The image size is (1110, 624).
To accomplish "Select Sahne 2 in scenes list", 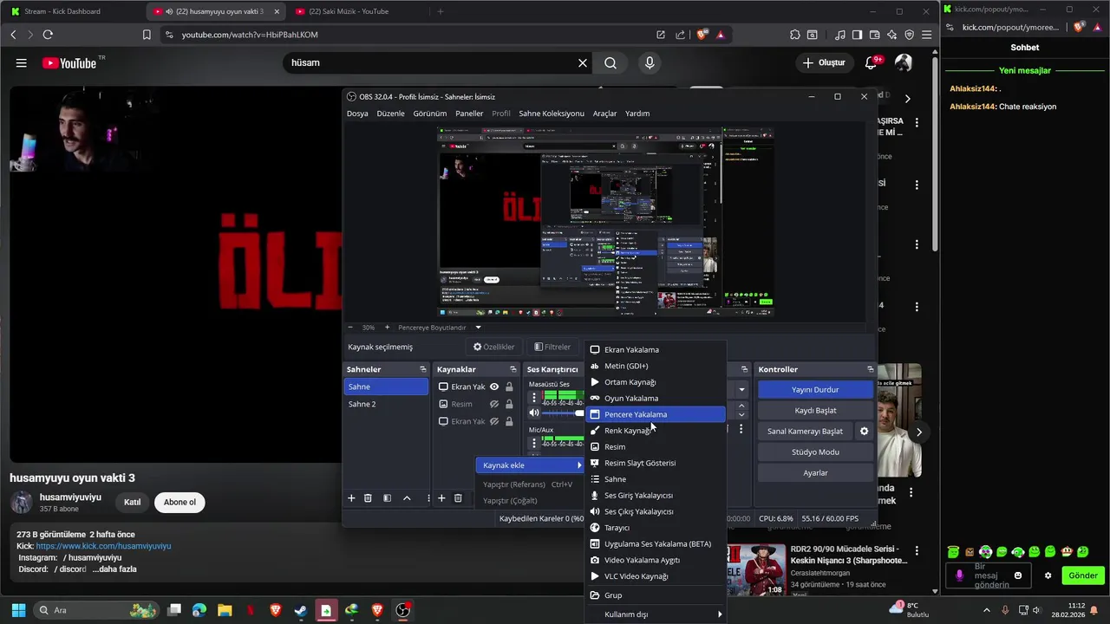I will coord(386,405).
